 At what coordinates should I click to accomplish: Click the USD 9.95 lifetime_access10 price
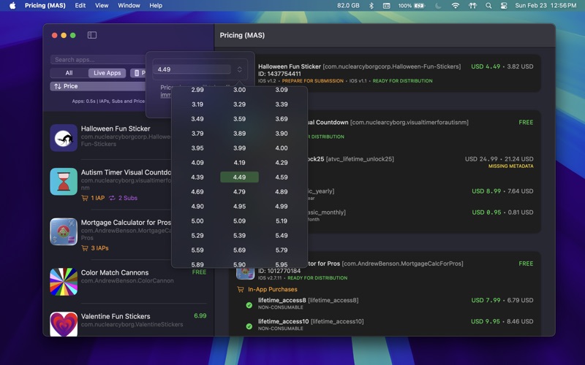click(x=486, y=321)
